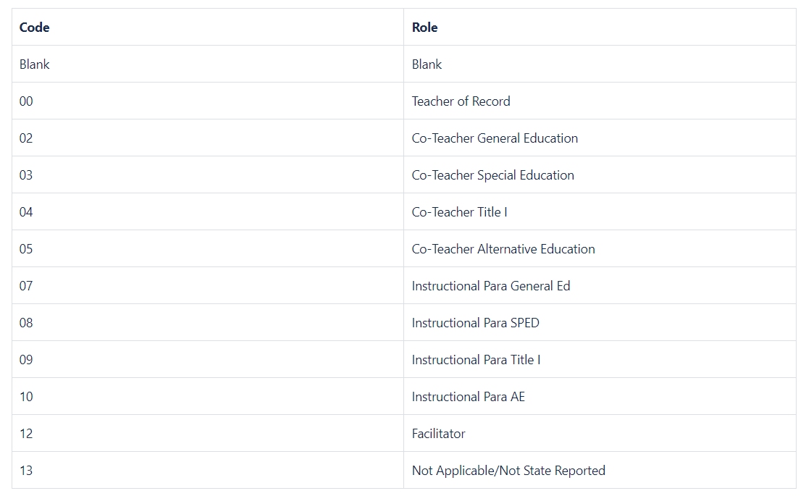The width and height of the screenshot is (806, 496).
Task: Select code 02 cell
Action: (x=26, y=138)
